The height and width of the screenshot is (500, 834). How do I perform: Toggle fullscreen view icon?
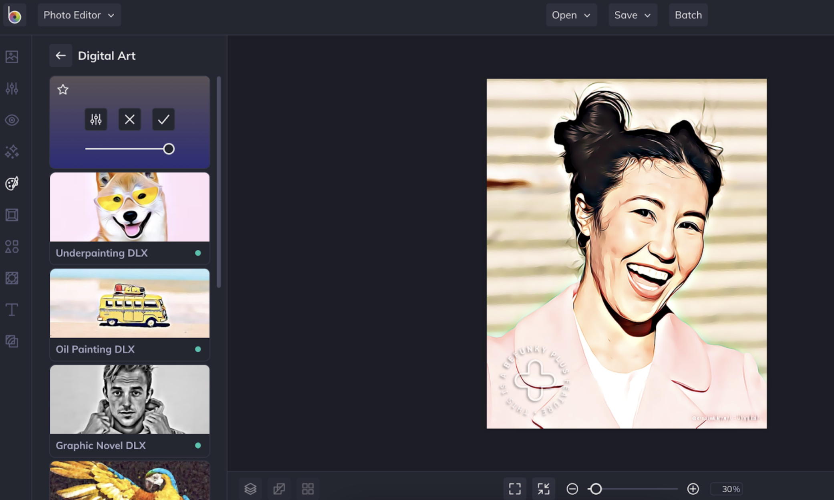point(515,489)
